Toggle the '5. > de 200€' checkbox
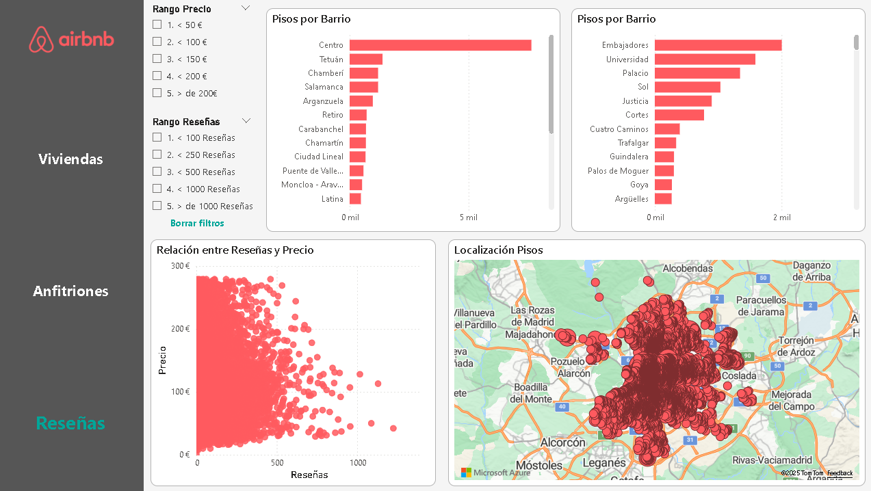871x491 pixels. (157, 93)
